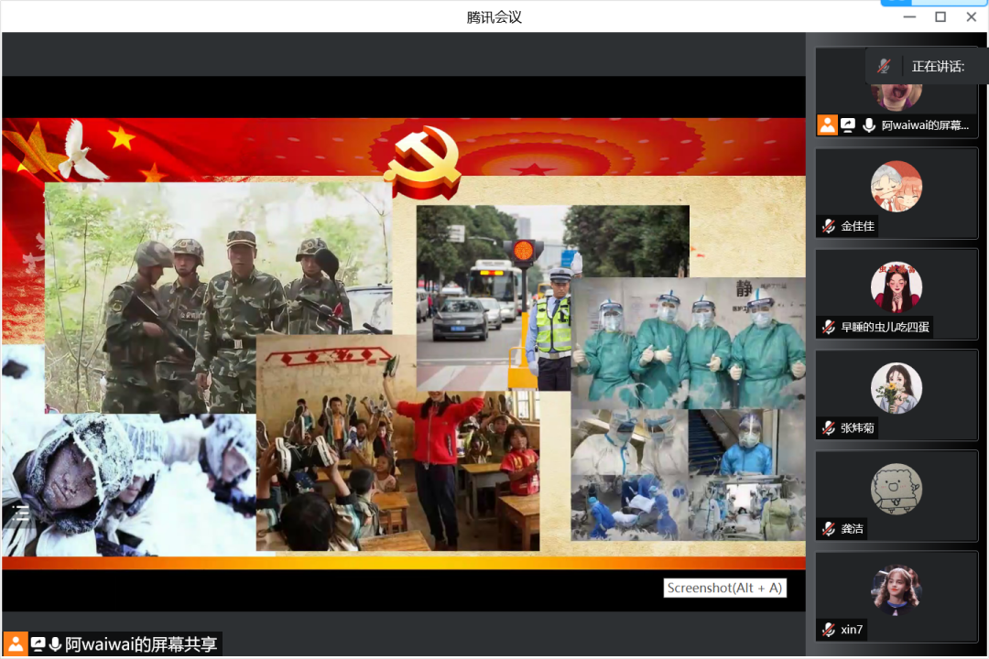Click 阿waiwai的屏幕共享 name label at bottom

click(x=141, y=644)
